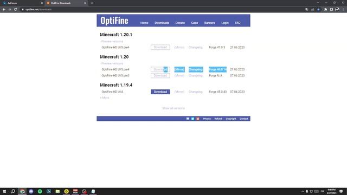Open File Explorer from the taskbar
347x195 pixels.
point(57,191)
